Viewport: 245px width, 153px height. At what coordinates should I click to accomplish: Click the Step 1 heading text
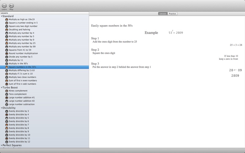pos(95,39)
